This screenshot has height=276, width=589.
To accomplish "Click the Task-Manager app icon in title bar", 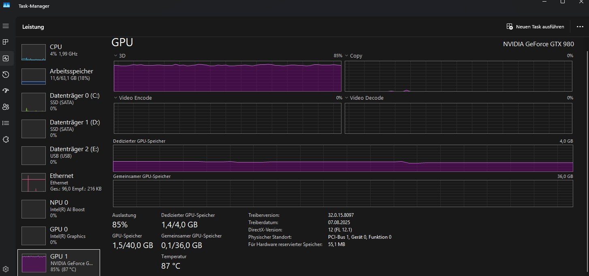I will [x=6, y=5].
